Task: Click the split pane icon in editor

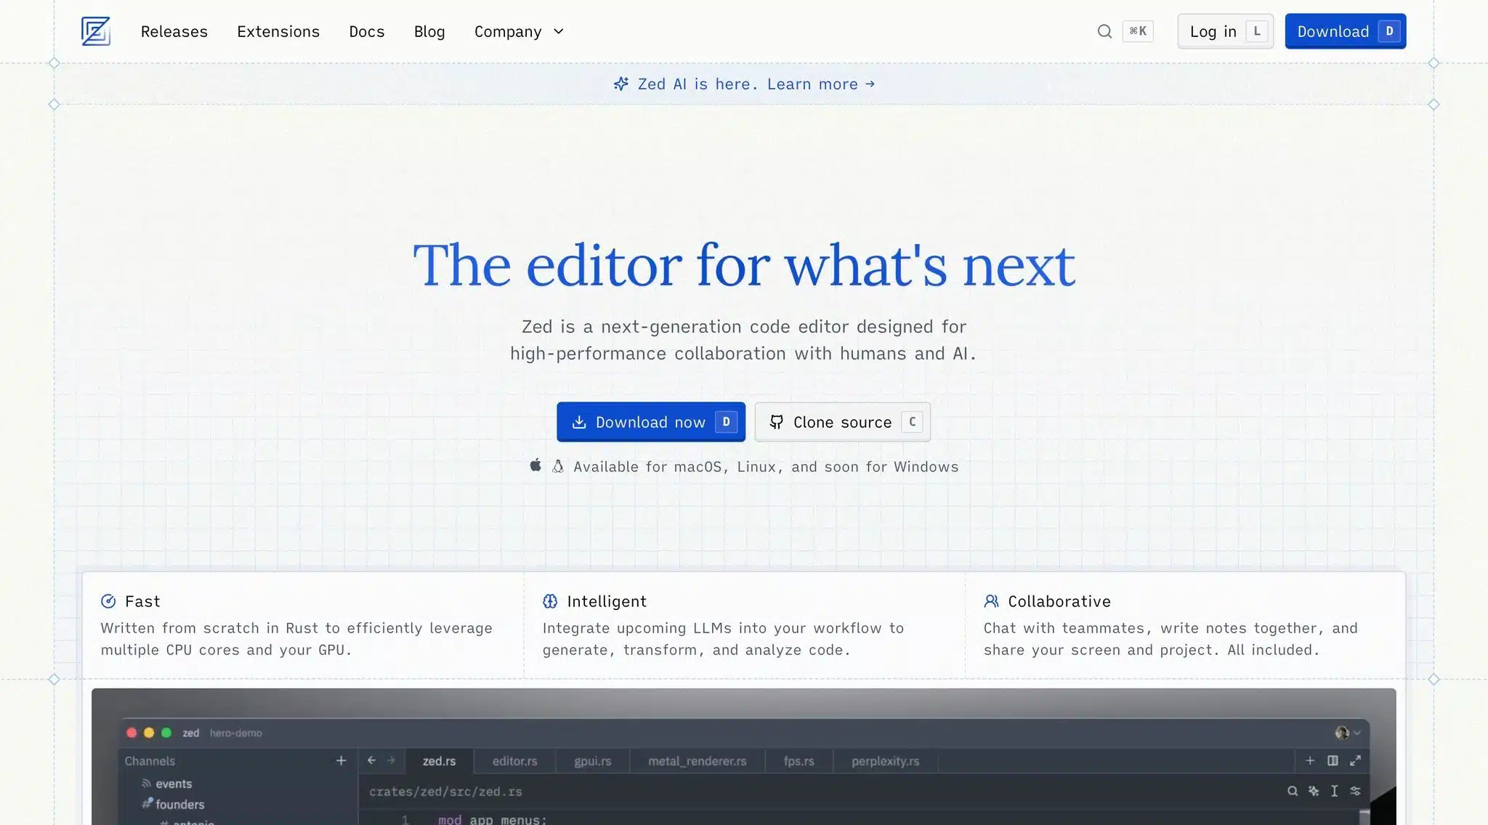Action: 1333,760
